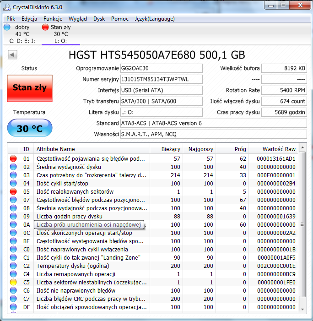
Task: Select row 'Liczba remapowanych operacji'
Action: (153, 274)
